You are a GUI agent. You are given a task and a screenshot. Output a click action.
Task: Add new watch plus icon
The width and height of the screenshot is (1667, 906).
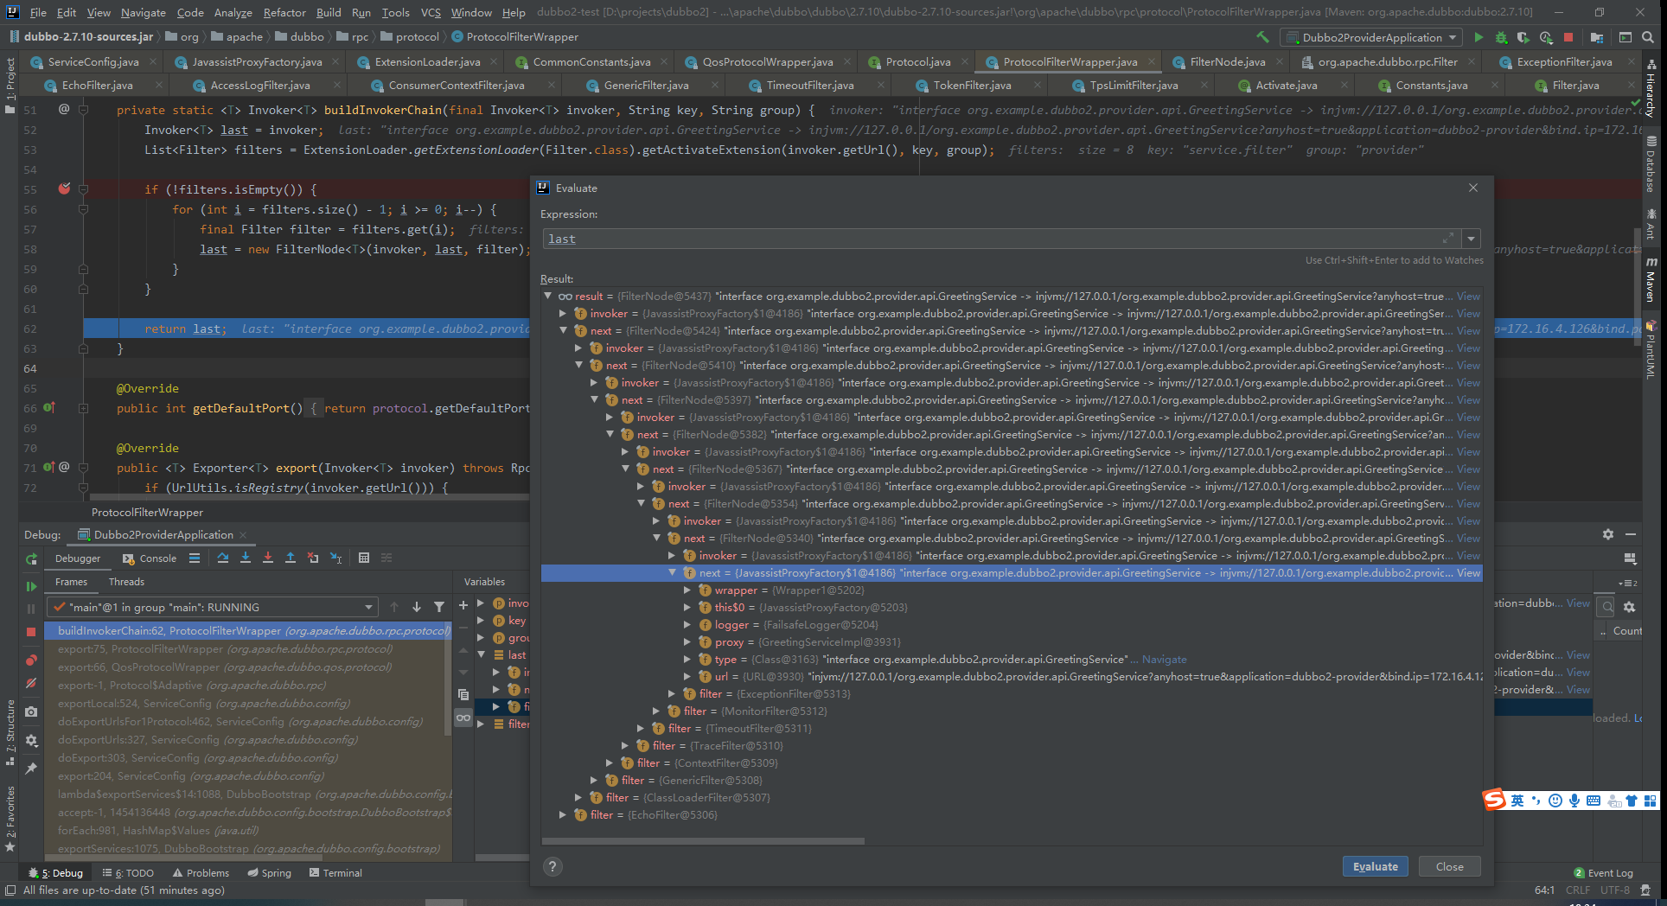(463, 605)
